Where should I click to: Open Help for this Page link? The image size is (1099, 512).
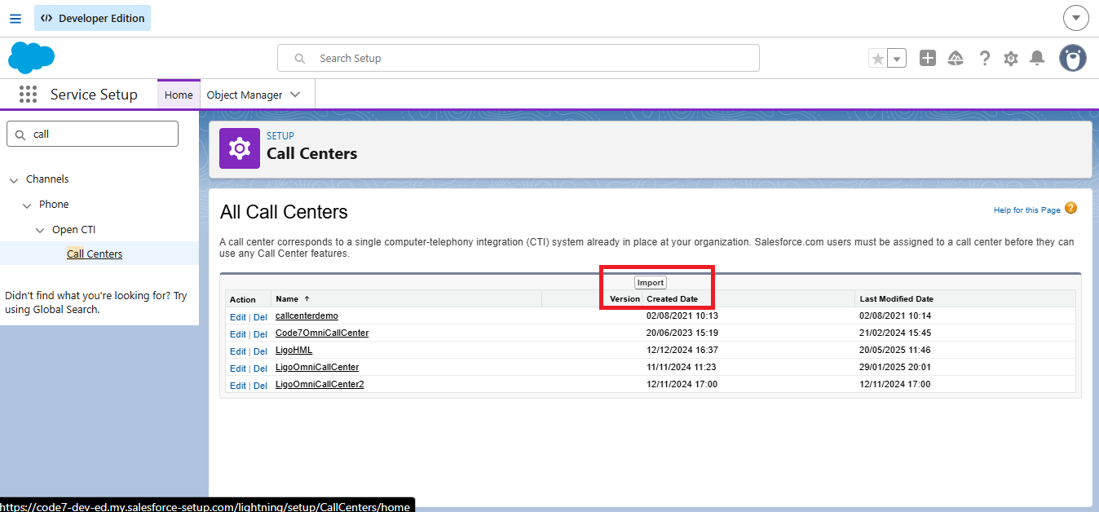(1026, 210)
